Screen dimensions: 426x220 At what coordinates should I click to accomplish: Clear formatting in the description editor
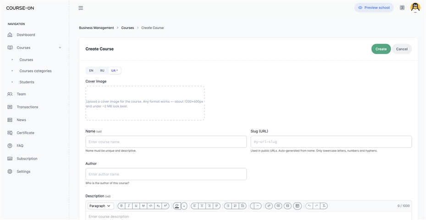click(x=324, y=206)
